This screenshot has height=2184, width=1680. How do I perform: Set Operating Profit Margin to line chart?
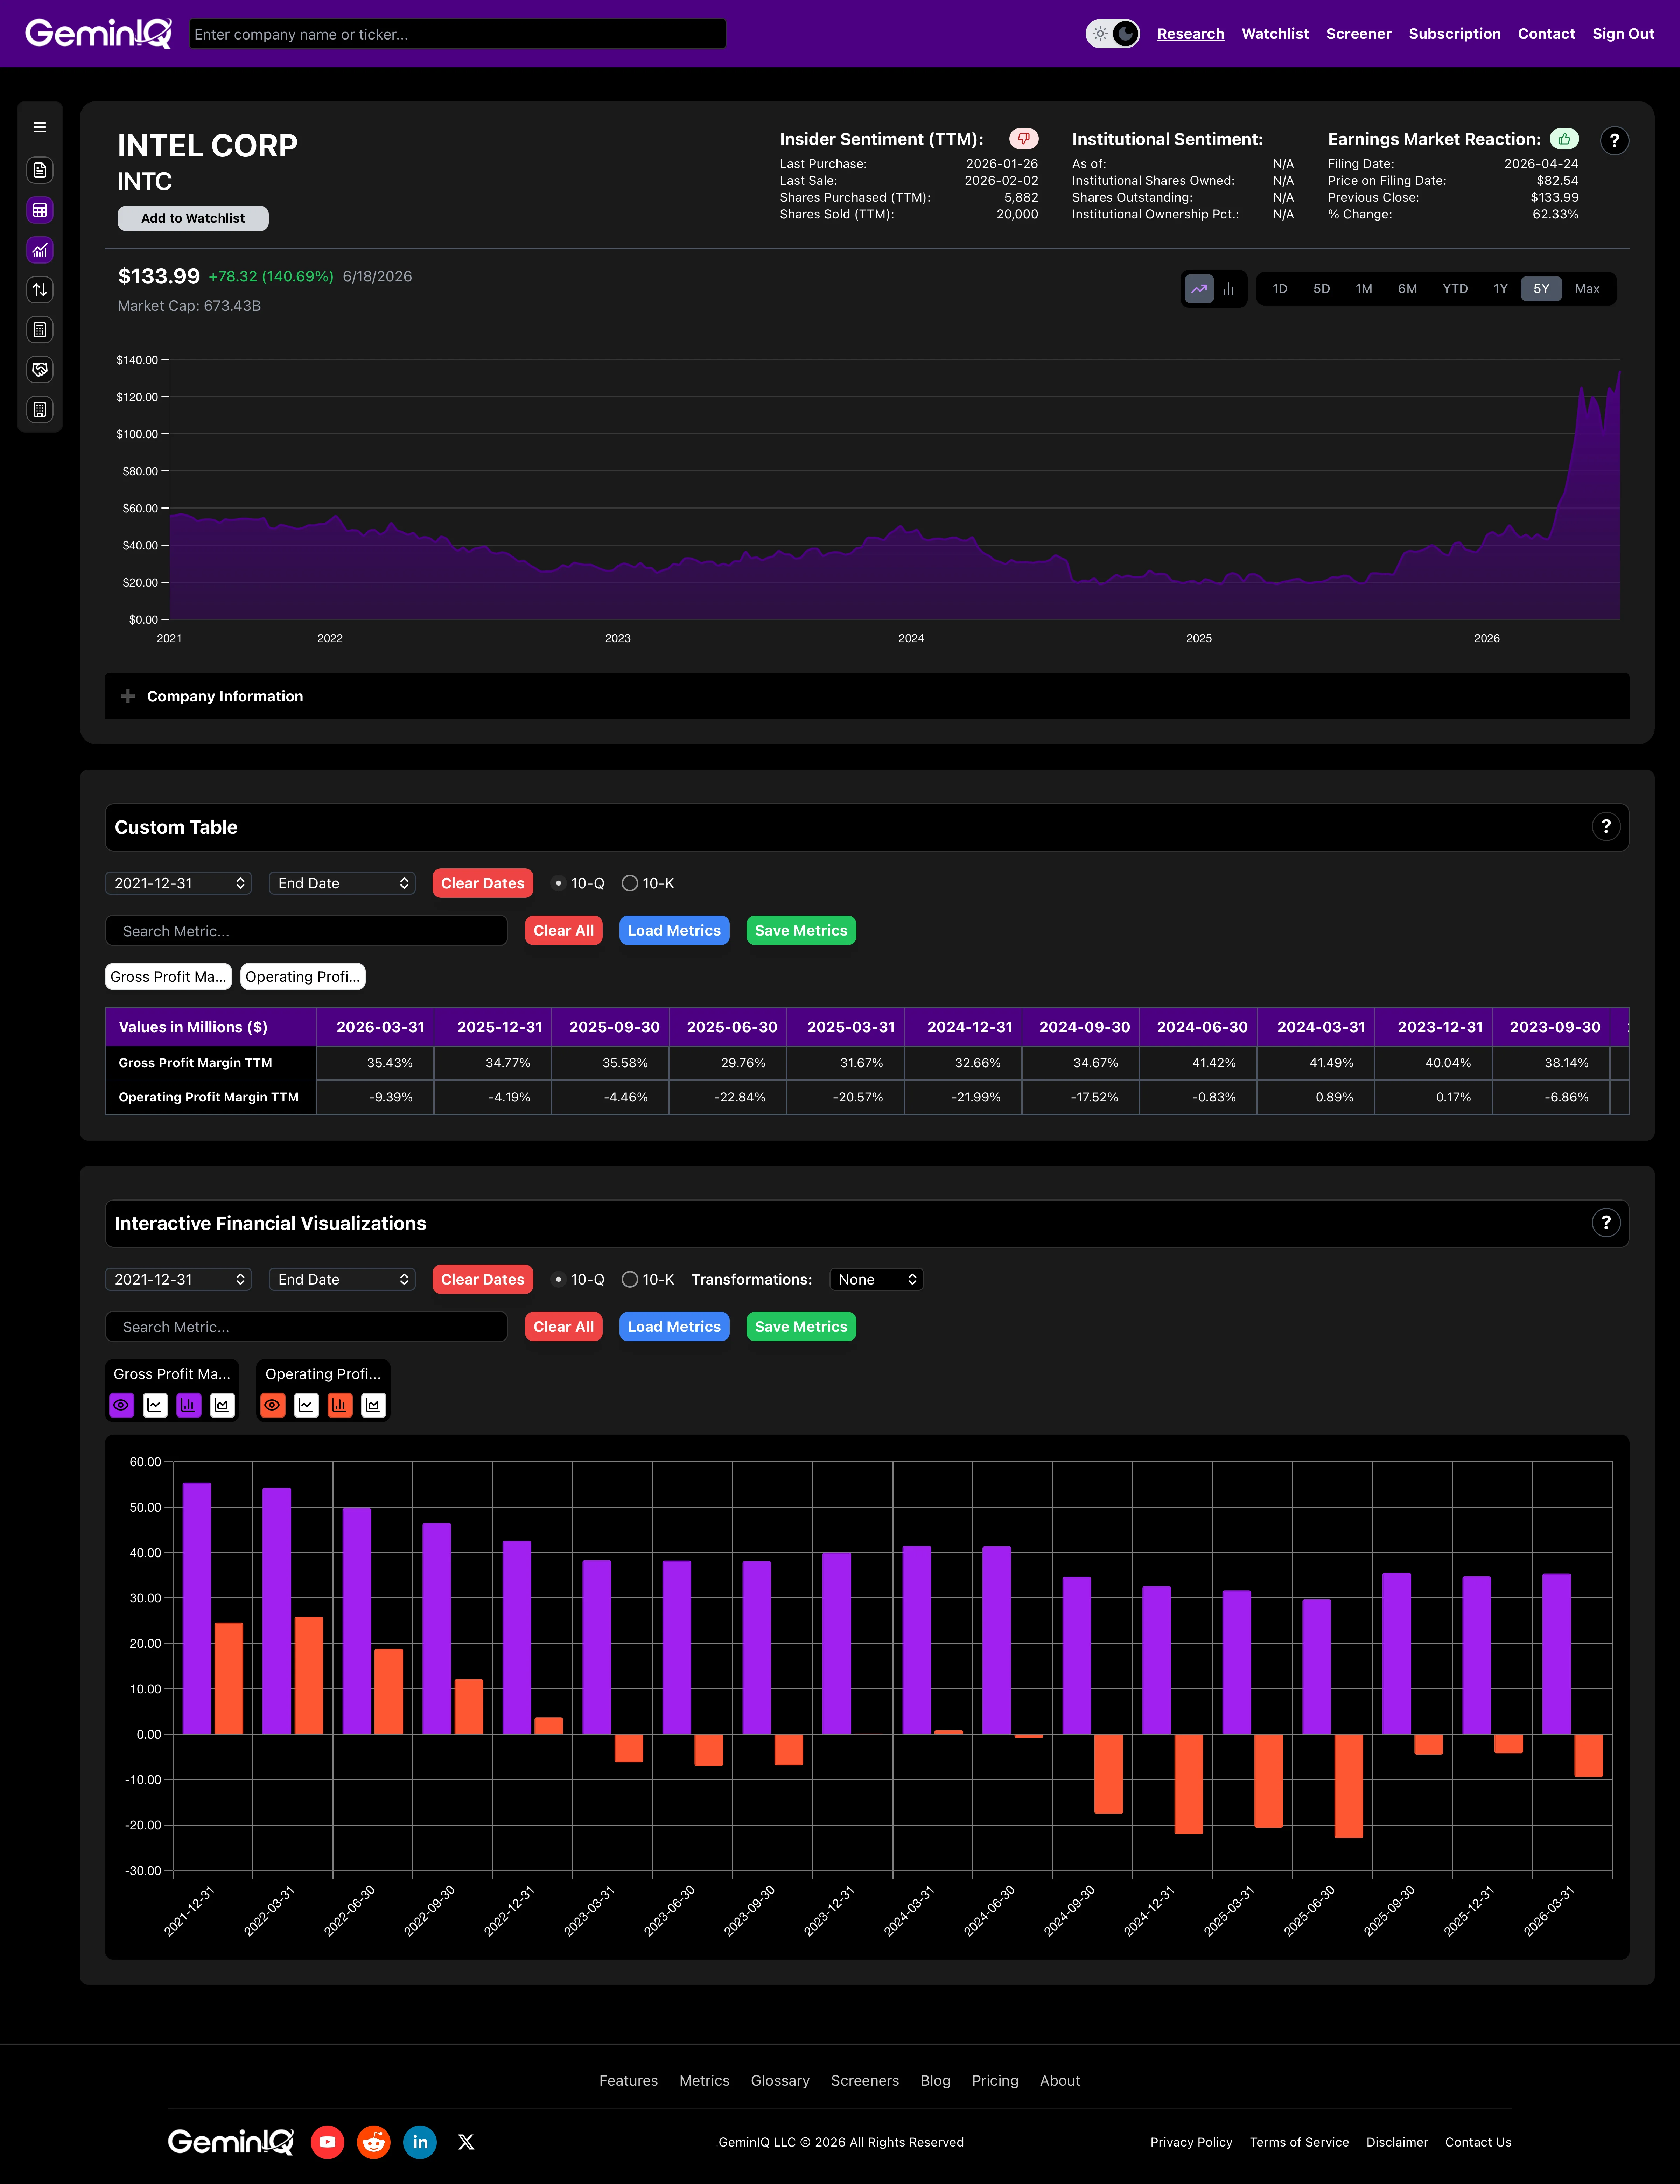306,1405
